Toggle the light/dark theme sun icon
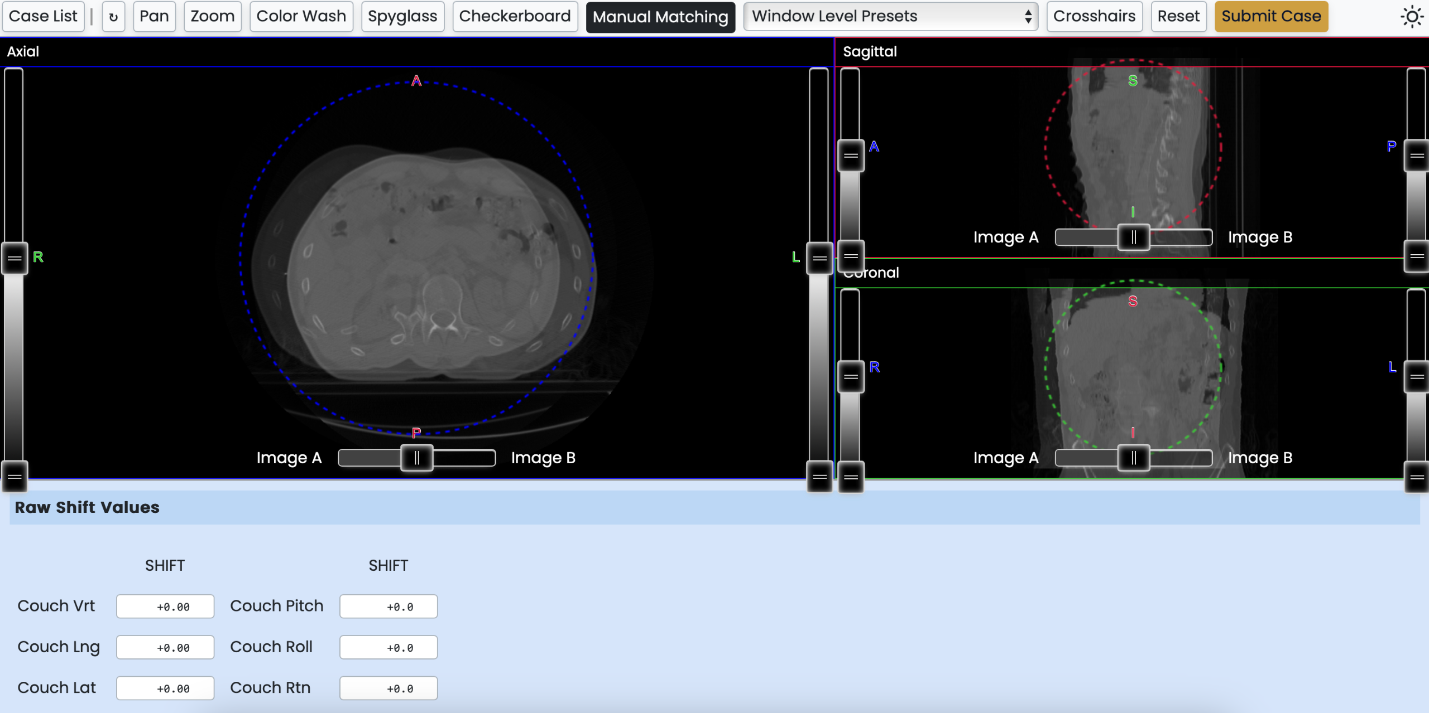This screenshot has width=1429, height=713. [x=1412, y=17]
